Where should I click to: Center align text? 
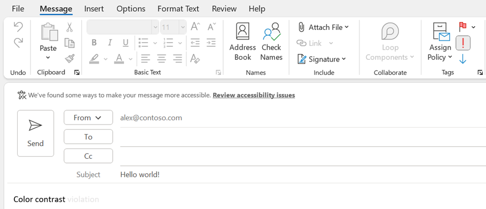click(161, 58)
